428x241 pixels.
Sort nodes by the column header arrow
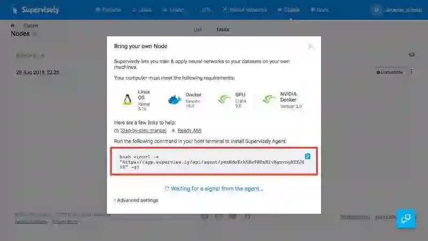click(x=42, y=56)
